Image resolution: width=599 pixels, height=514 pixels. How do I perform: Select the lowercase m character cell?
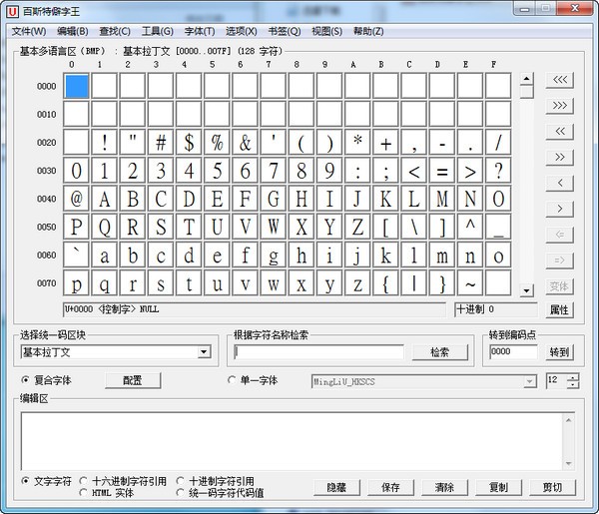[x=442, y=256]
